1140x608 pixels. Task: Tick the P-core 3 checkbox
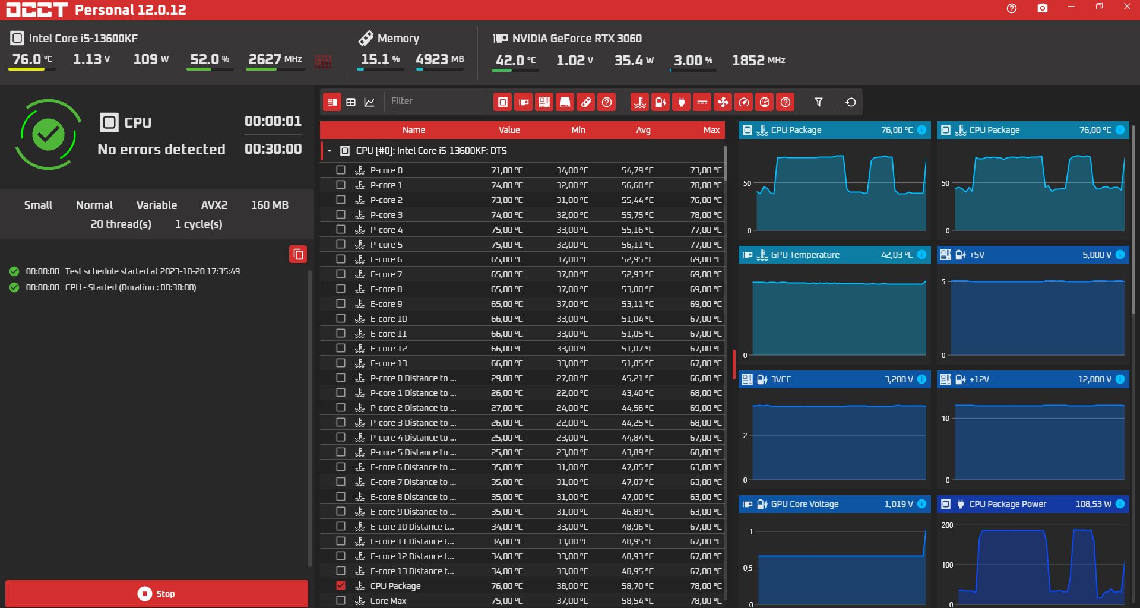tap(341, 214)
